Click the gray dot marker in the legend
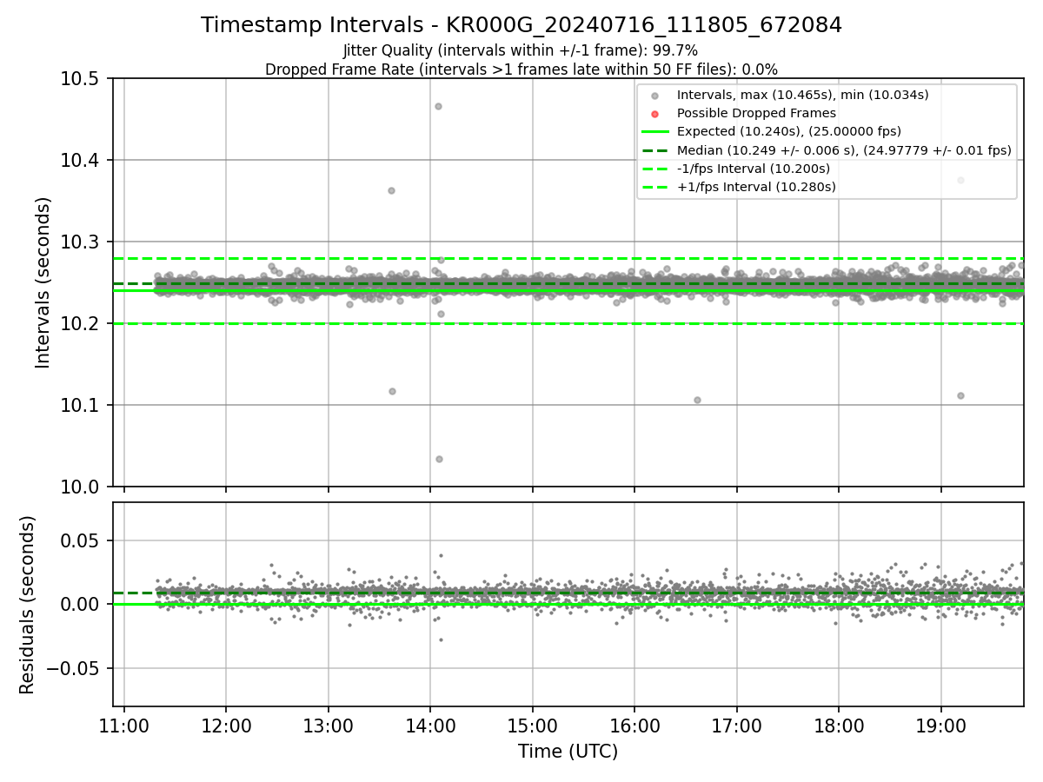1043x782 pixels. coord(655,96)
